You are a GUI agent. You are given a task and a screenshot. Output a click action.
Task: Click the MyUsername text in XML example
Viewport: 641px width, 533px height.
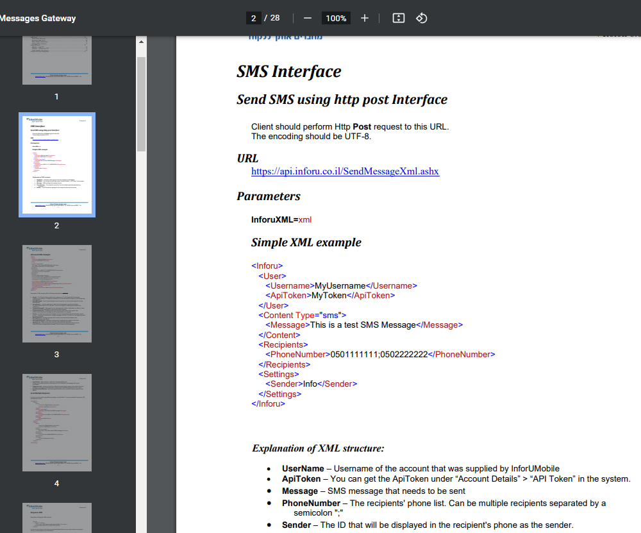click(340, 285)
